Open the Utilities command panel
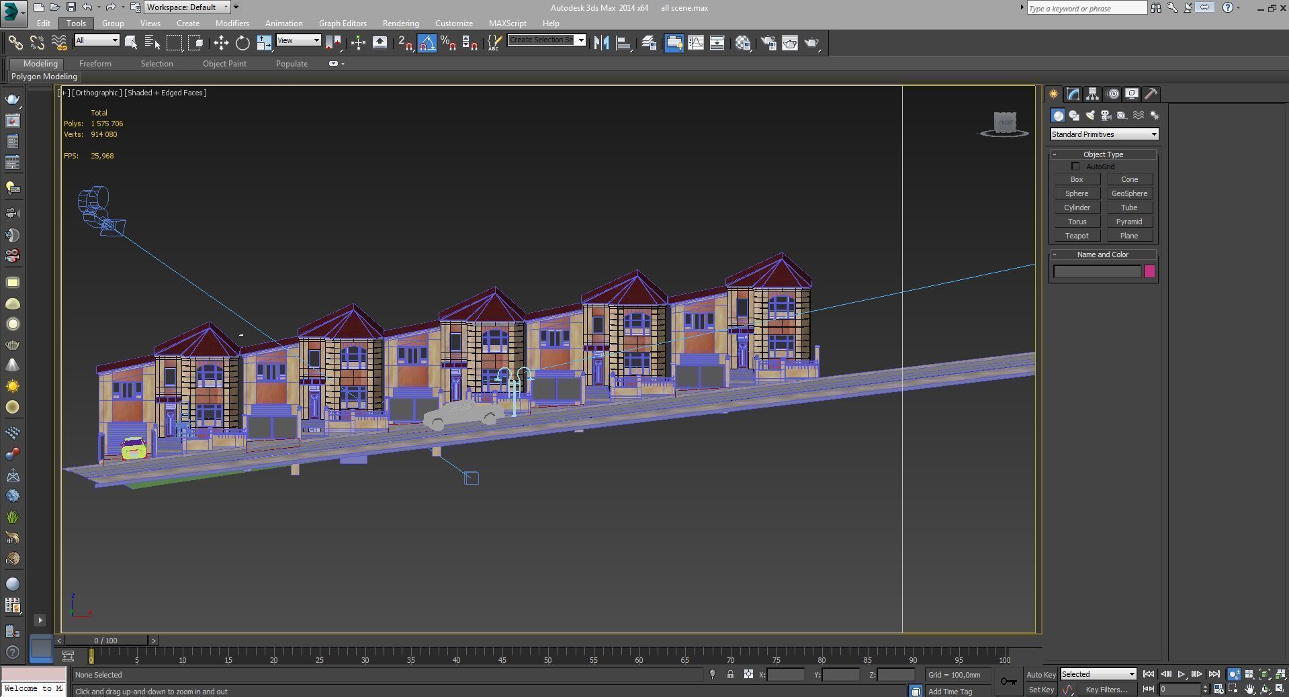This screenshot has width=1289, height=697. tap(1151, 94)
